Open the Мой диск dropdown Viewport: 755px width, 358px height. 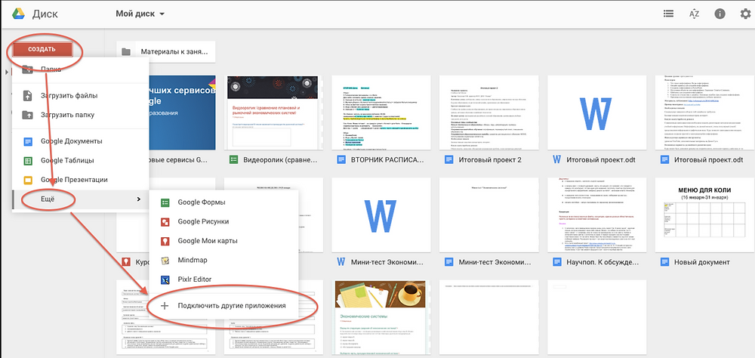pyautogui.click(x=140, y=14)
